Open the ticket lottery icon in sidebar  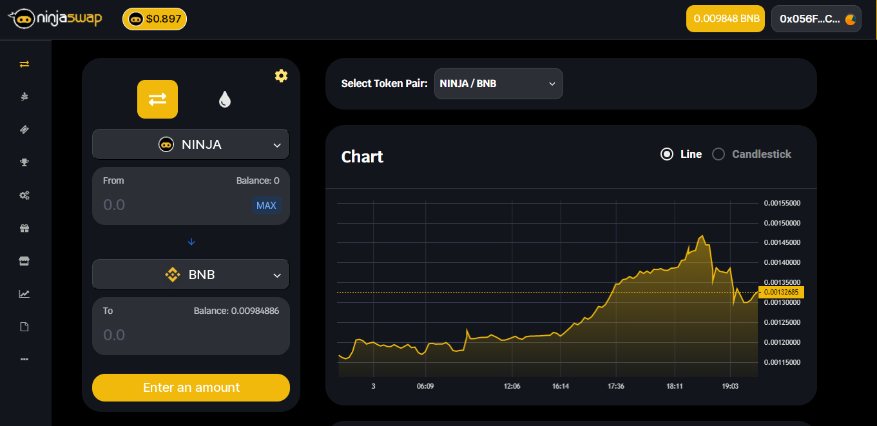click(24, 130)
